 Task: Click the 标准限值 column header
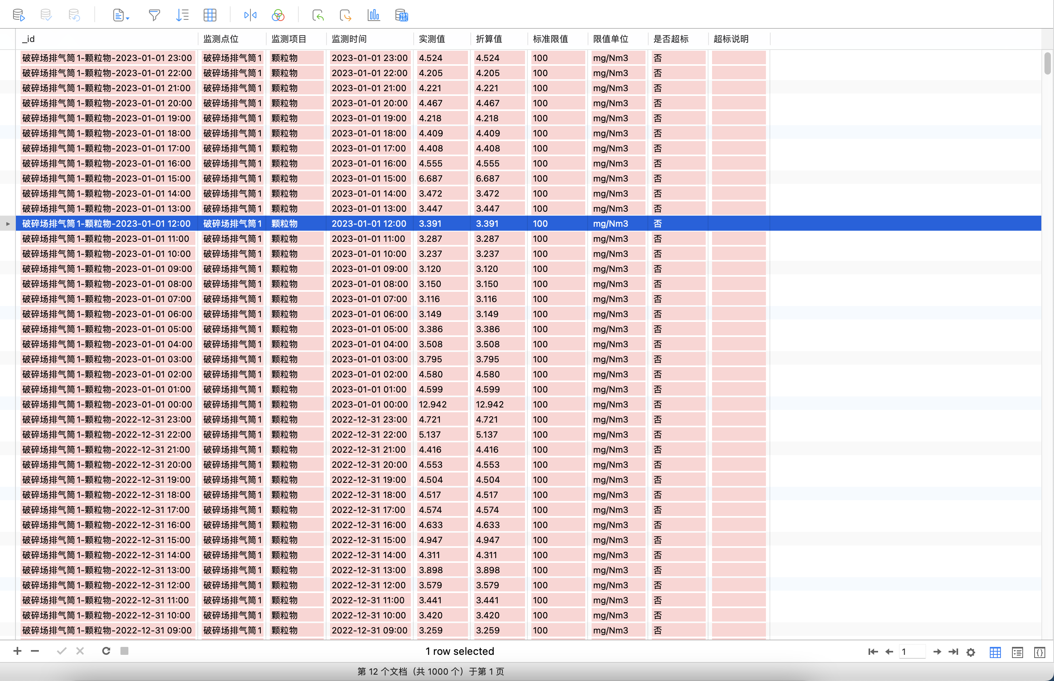[x=557, y=39]
